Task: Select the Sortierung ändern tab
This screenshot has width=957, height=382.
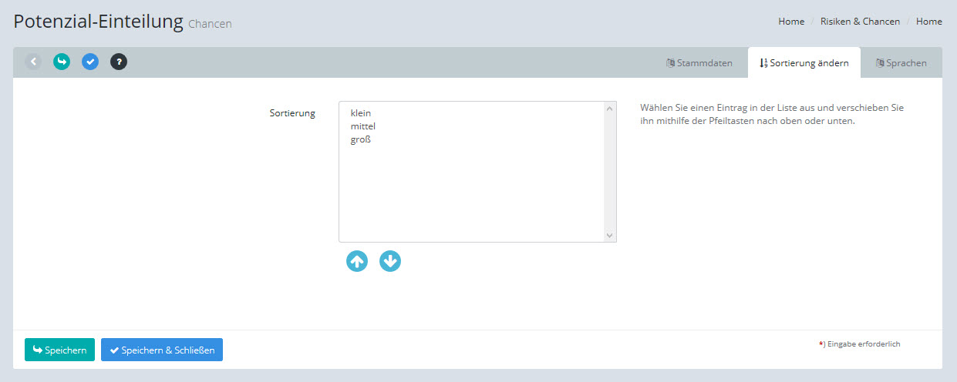Action: tap(804, 63)
